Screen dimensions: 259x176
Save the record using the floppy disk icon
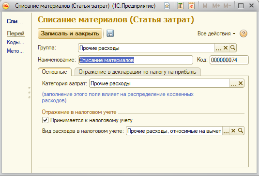click(110, 33)
